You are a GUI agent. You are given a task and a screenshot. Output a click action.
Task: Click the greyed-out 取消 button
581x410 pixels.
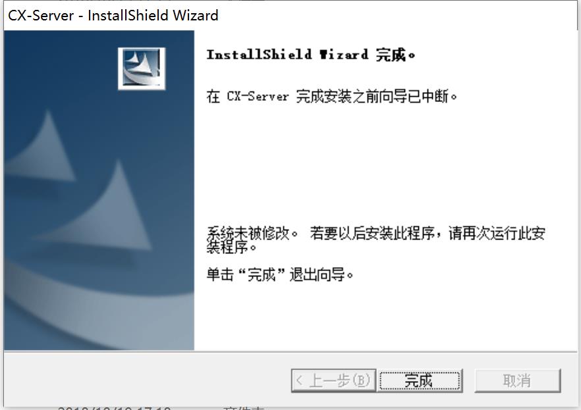coord(517,380)
